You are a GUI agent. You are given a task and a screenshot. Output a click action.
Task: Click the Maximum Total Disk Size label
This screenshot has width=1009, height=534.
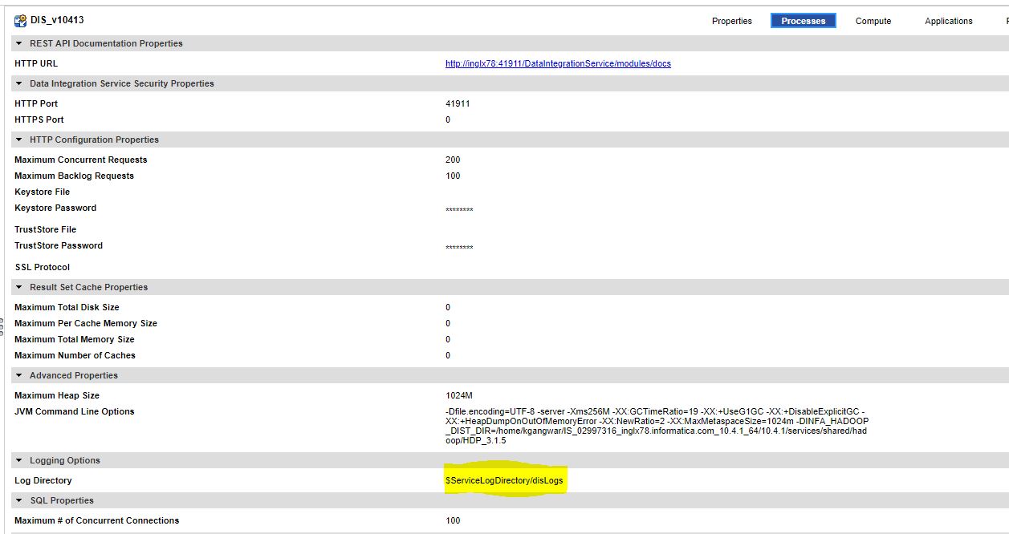pos(67,307)
